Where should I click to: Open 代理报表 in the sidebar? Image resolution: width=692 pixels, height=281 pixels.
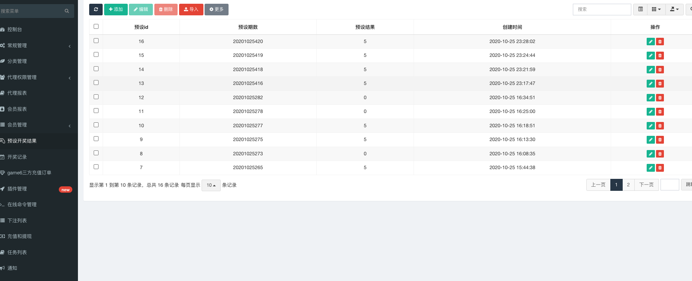coord(39,93)
